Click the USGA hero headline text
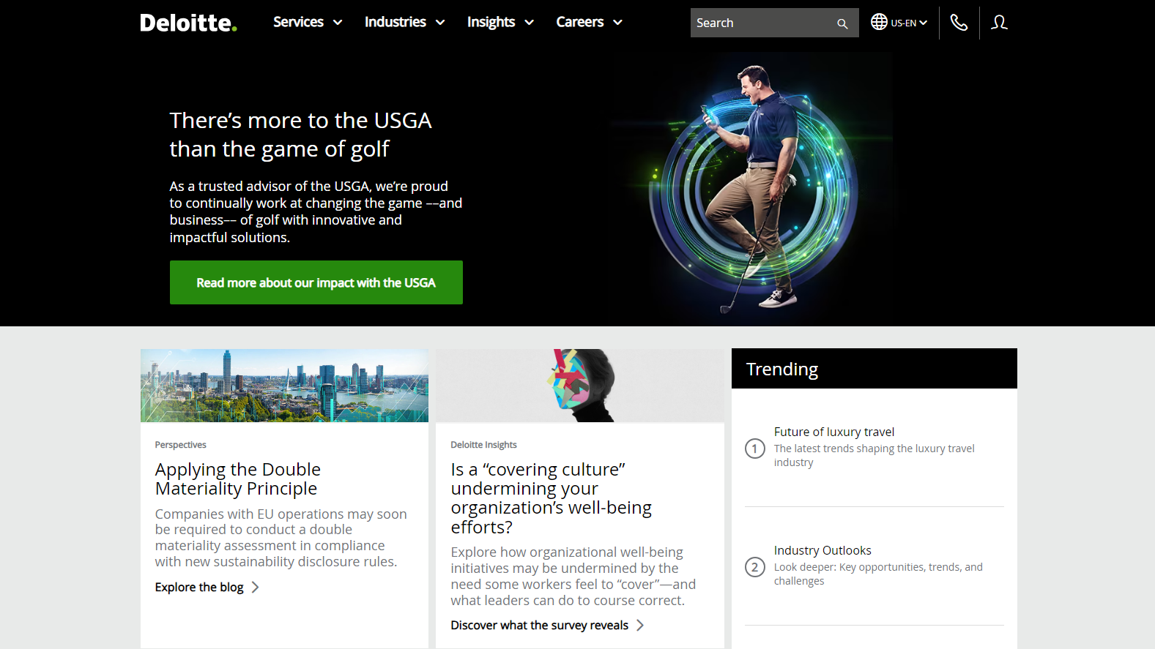This screenshot has height=649, width=1155. tap(300, 135)
